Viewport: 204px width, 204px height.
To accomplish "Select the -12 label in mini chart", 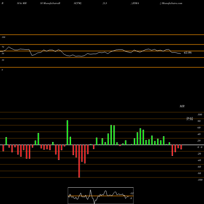I will click(x=131, y=193).
